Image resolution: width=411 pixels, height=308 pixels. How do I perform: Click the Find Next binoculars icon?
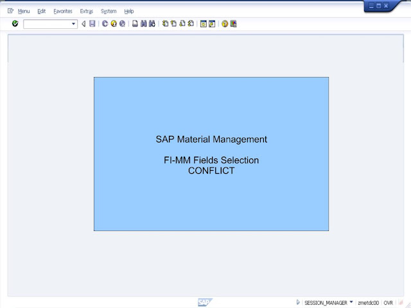coord(152,24)
